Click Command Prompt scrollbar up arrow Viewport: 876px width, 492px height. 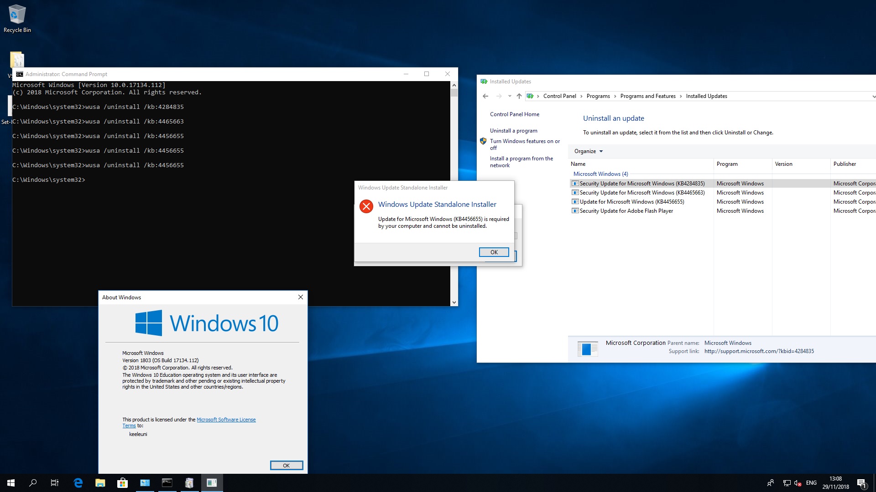(454, 85)
